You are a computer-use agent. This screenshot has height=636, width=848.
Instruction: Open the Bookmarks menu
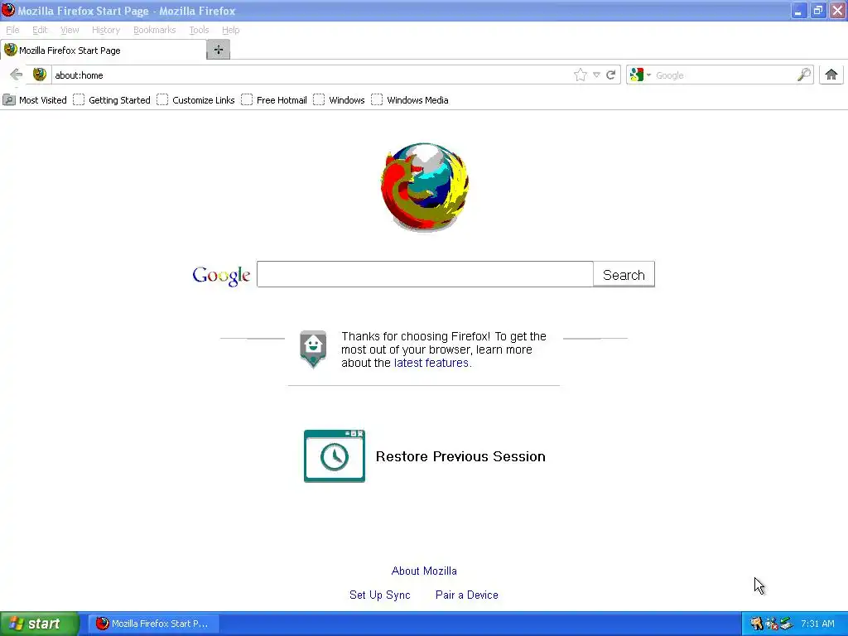(154, 30)
